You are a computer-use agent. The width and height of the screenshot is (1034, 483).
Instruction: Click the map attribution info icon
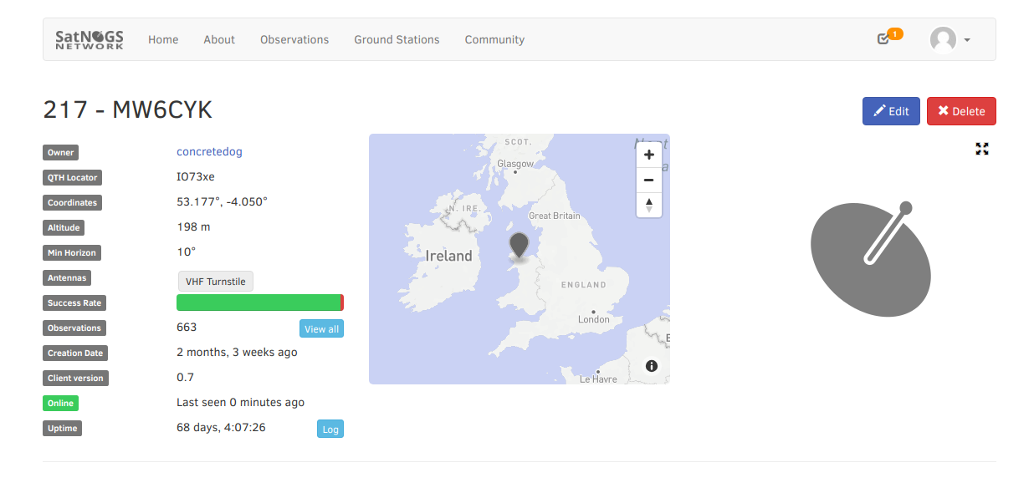[652, 366]
